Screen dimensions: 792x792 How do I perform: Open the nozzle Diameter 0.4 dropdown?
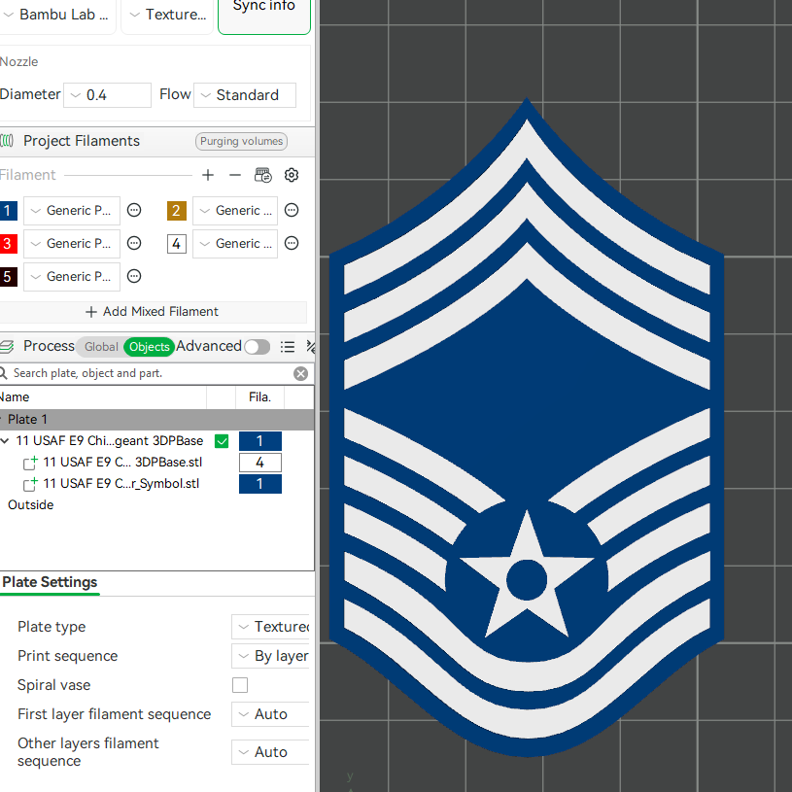(107, 95)
